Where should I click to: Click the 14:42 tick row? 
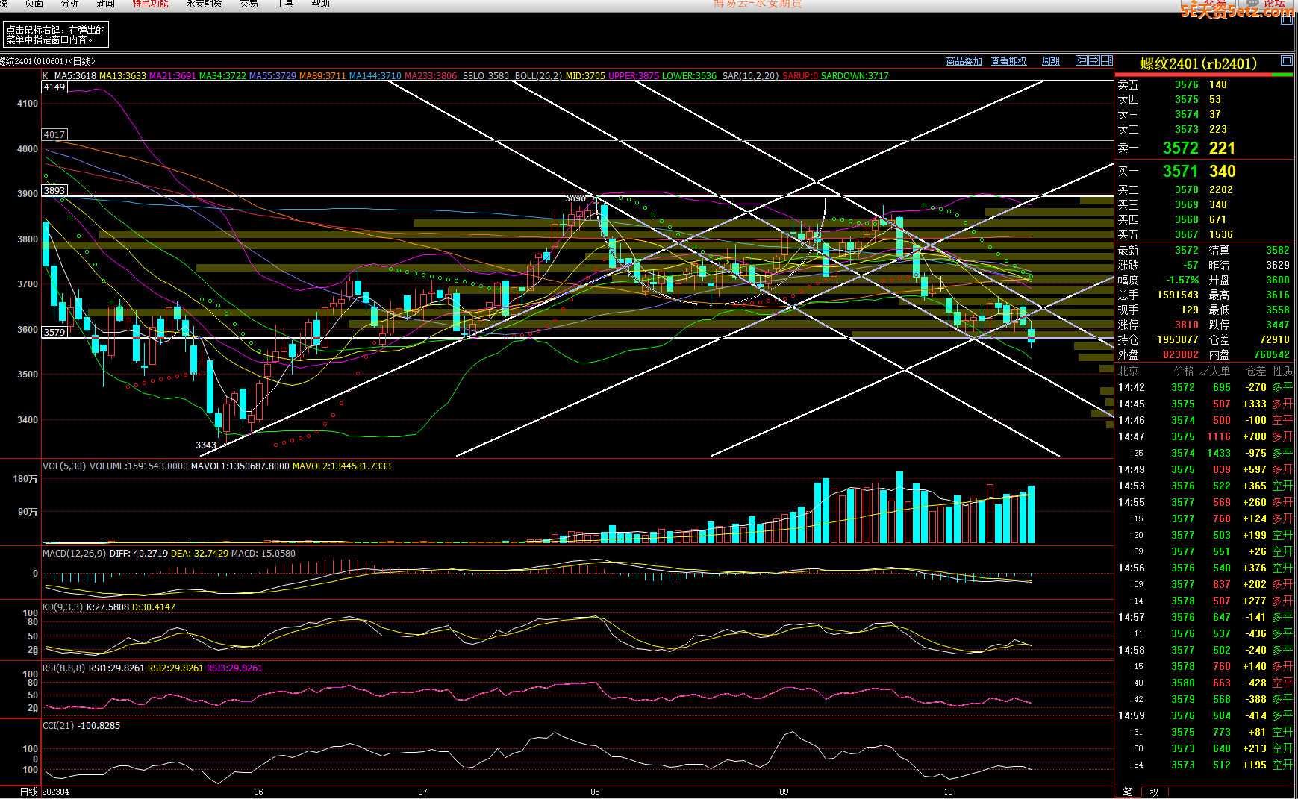(1204, 387)
